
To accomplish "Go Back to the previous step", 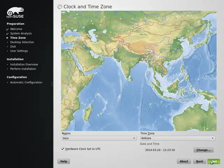I will point(199,161).
